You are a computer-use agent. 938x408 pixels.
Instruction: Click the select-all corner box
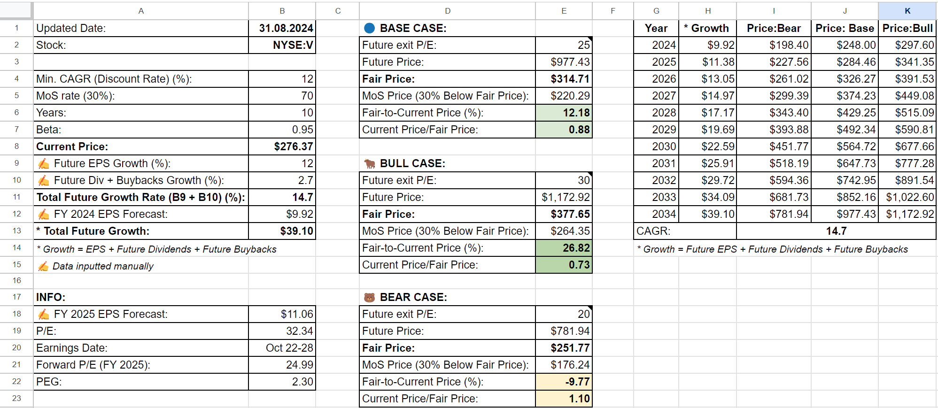click(16, 11)
